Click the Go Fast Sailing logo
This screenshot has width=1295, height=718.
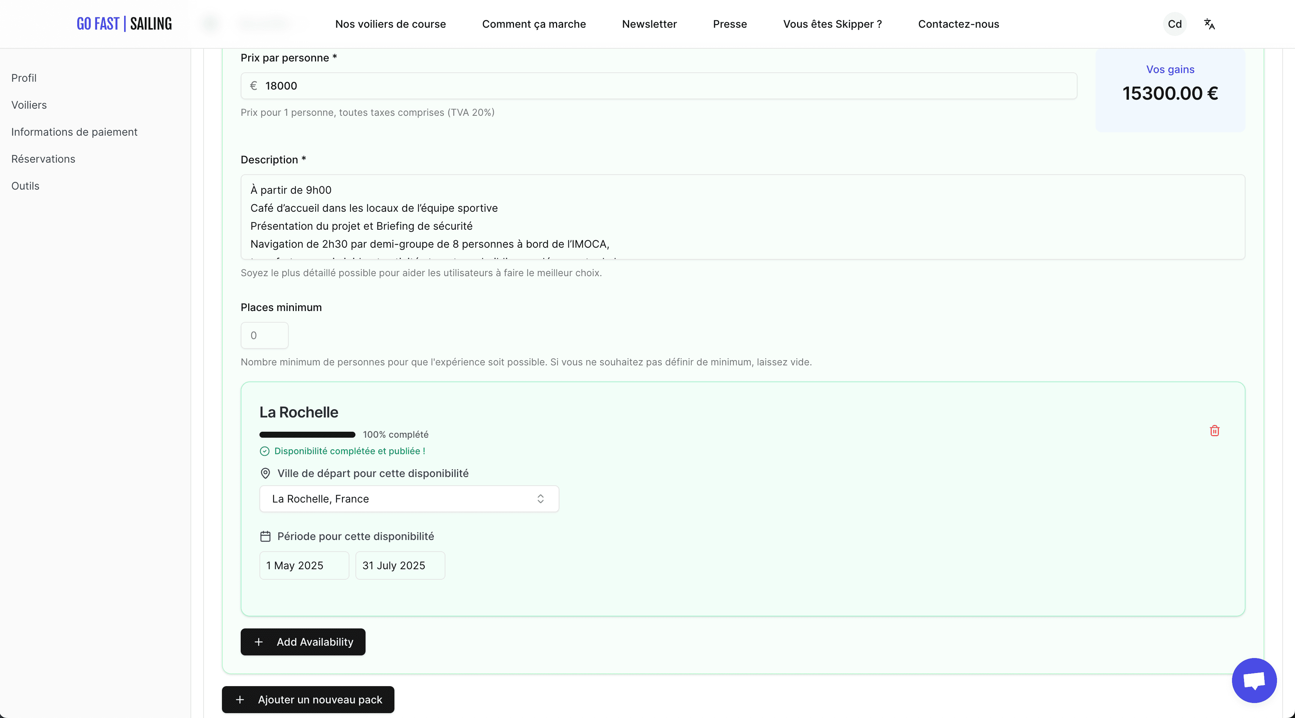tap(124, 24)
